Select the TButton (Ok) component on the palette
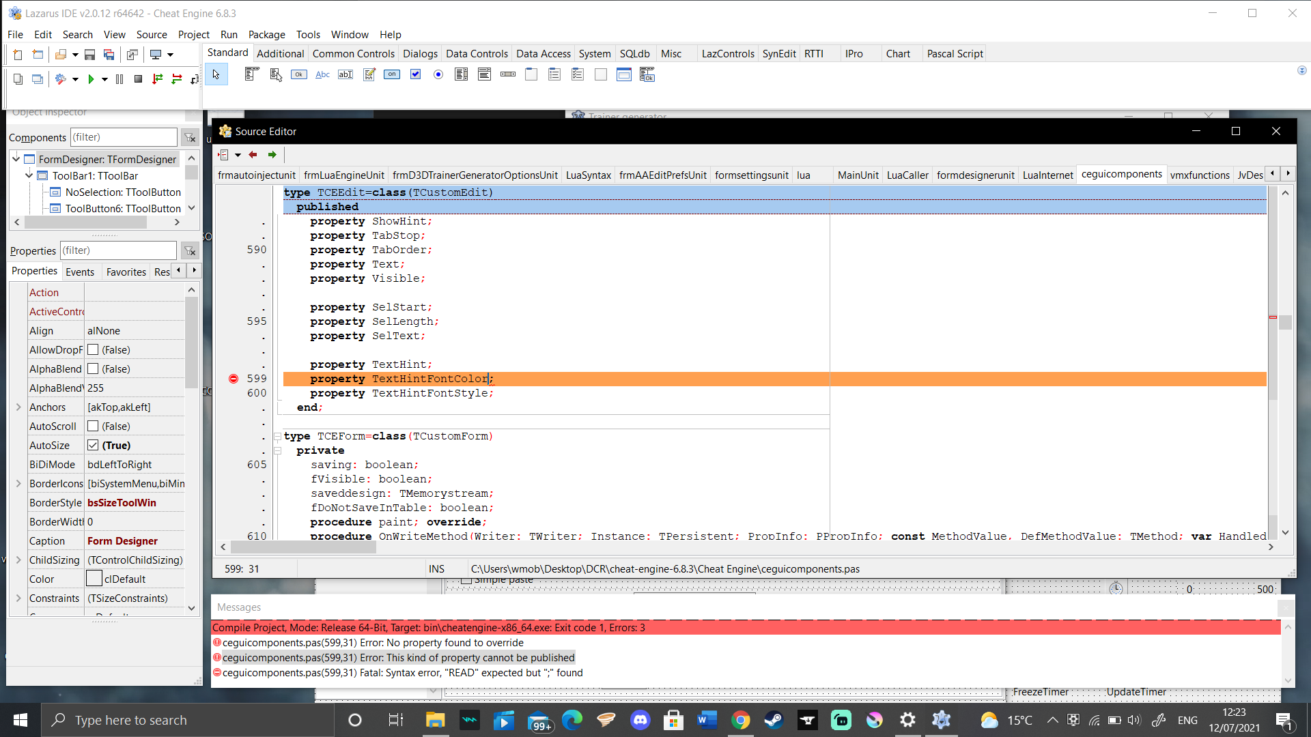Screen dimensions: 1311x737 click(298, 74)
